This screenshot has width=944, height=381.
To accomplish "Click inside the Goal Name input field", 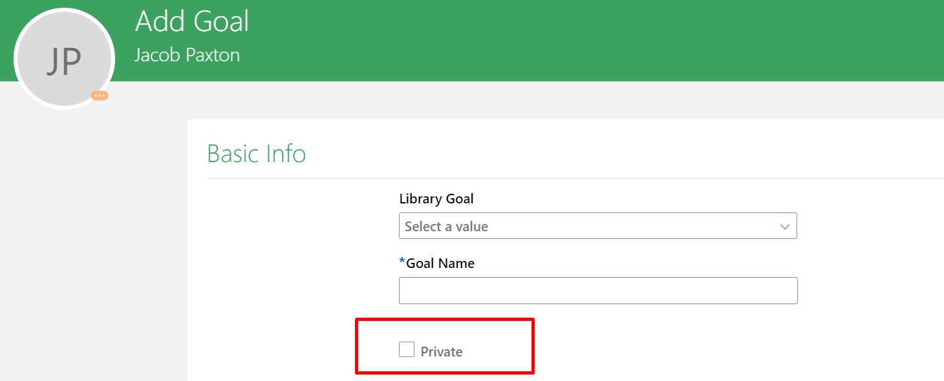I will coord(598,290).
